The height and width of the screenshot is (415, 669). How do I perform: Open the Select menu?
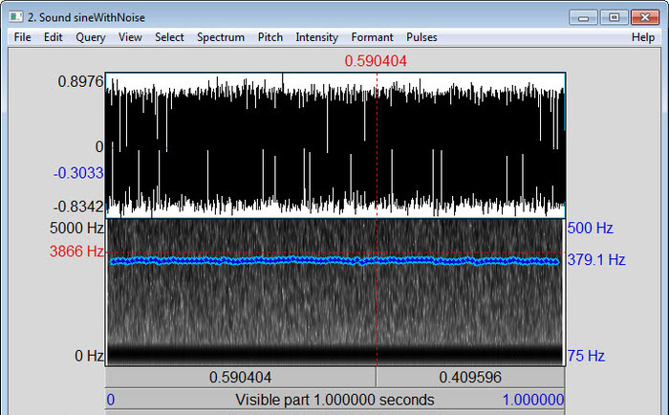click(169, 37)
